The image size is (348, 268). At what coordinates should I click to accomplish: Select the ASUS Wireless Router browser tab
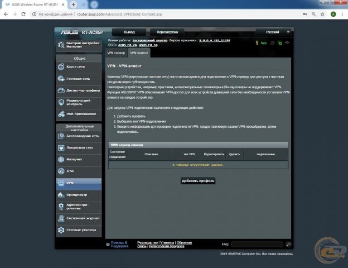click(x=35, y=4)
